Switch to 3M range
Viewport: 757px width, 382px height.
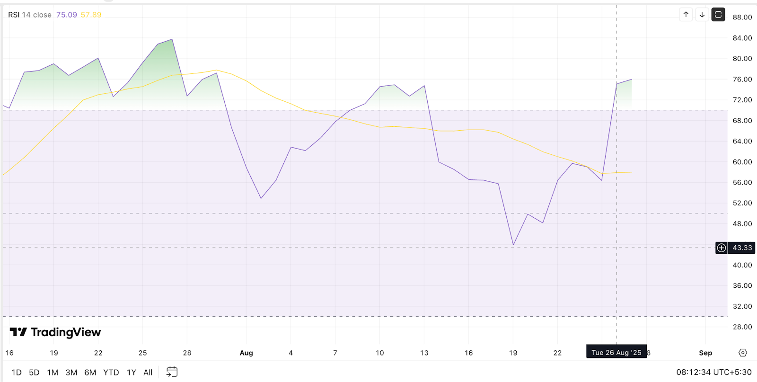tap(71, 373)
